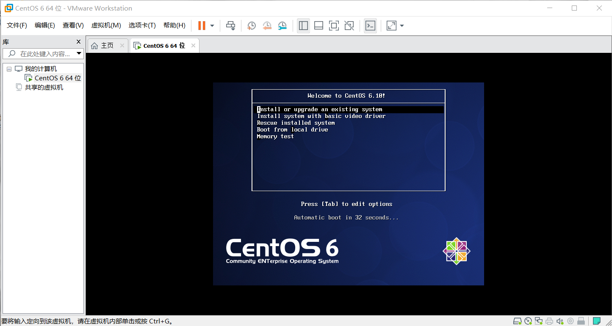Image resolution: width=612 pixels, height=326 pixels.
Task: Open the 编辑(E) menu
Action: (45, 25)
